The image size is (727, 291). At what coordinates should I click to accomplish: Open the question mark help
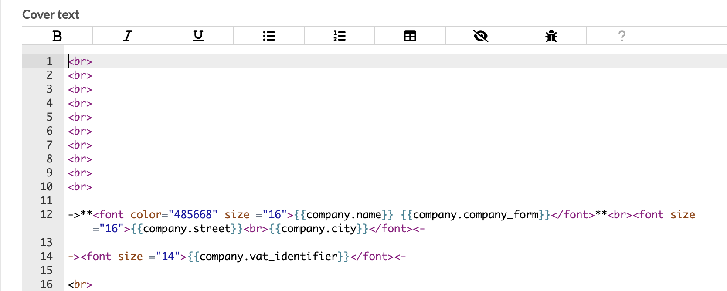[622, 36]
